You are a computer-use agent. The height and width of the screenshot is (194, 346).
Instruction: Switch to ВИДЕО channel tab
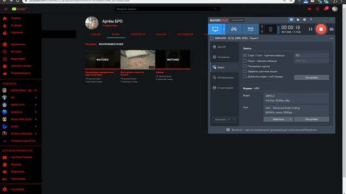pyautogui.click(x=116, y=34)
